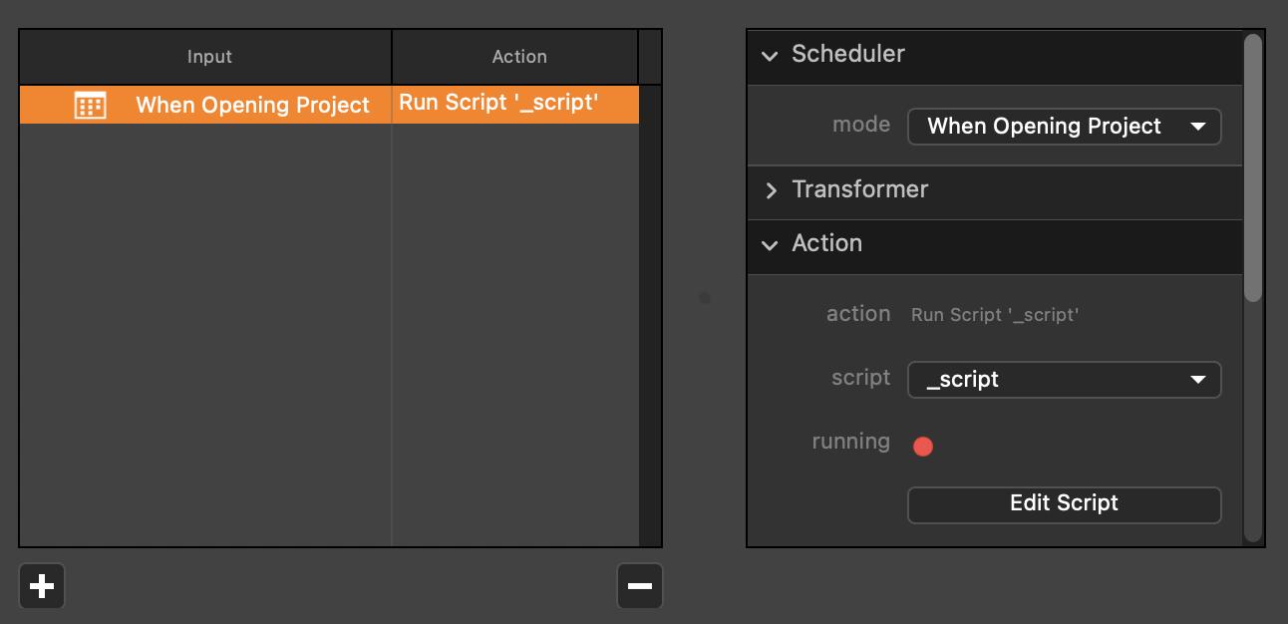Click the Input column header
1288x624 pixels.
[209, 57]
